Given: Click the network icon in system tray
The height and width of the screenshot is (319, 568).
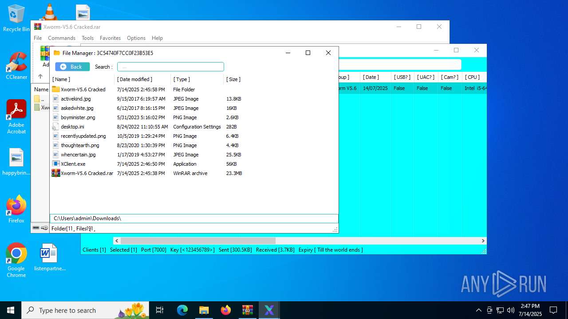Looking at the screenshot, I should coord(500,310).
